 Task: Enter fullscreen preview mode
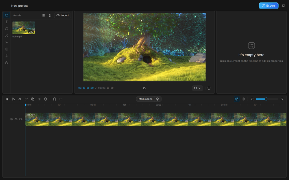[x=209, y=88]
